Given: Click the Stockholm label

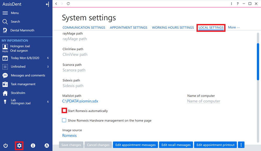Looking at the screenshot, I should tap(18, 93).
